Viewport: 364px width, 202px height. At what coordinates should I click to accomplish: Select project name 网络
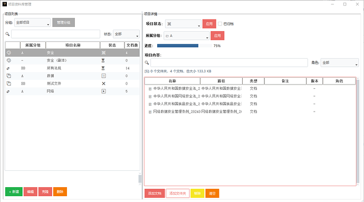pos(50,91)
